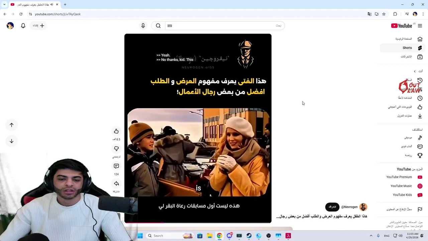Open File Explorer from the taskbar
Image resolution: width=428 pixels, height=241 pixels.
coord(209,236)
